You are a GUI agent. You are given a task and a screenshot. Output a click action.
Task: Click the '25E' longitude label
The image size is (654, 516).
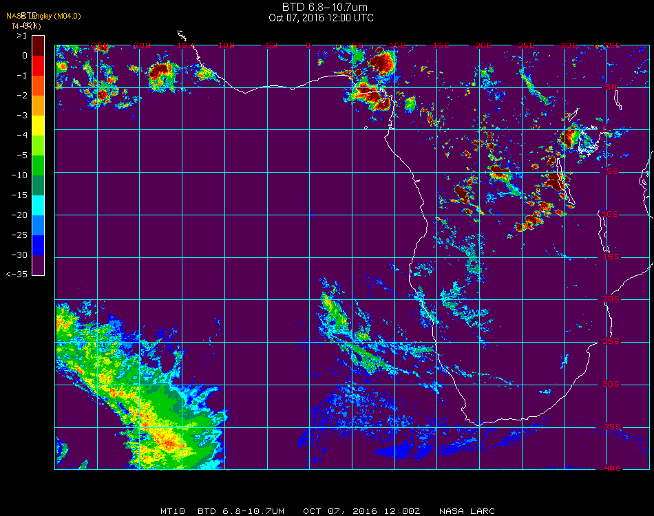[x=526, y=45]
